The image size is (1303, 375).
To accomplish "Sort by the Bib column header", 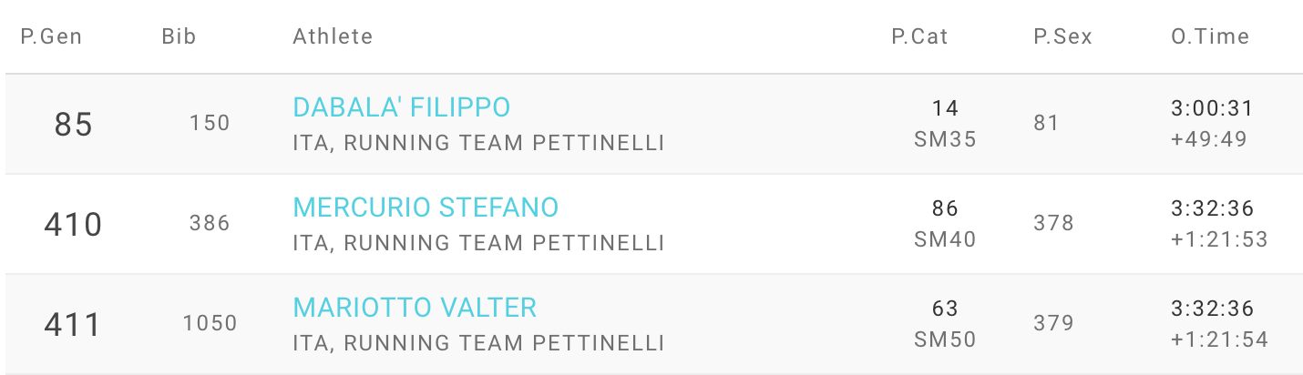I will pyautogui.click(x=179, y=37).
